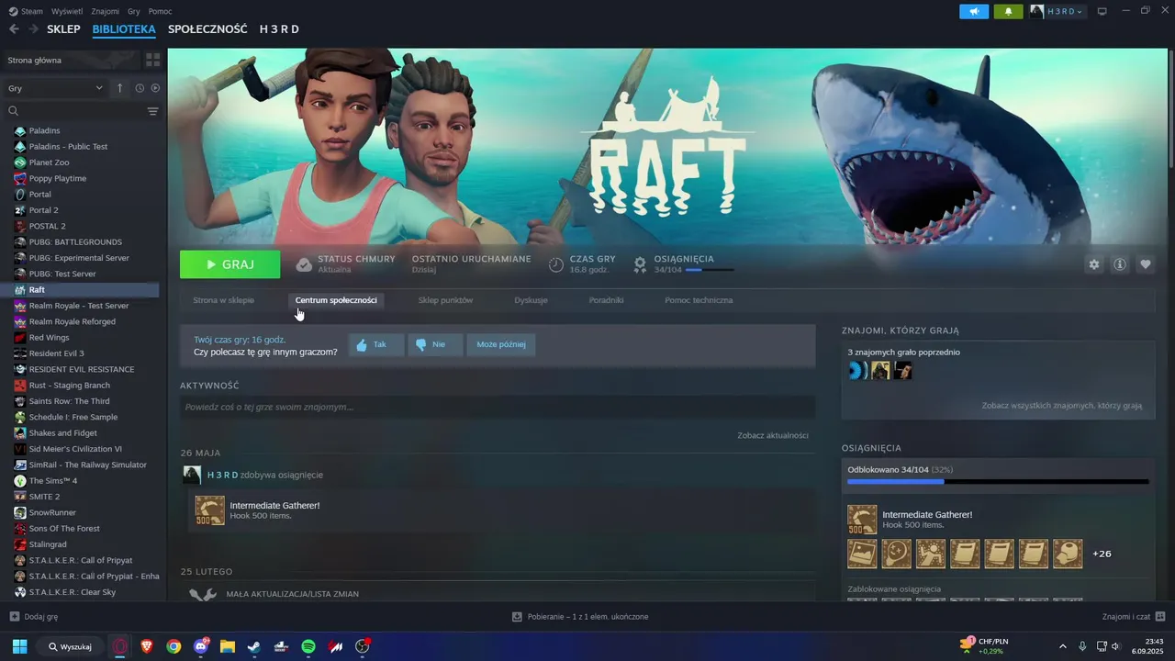Go to SPOŁECZNOŚĆ tab
The image size is (1175, 661).
click(207, 29)
